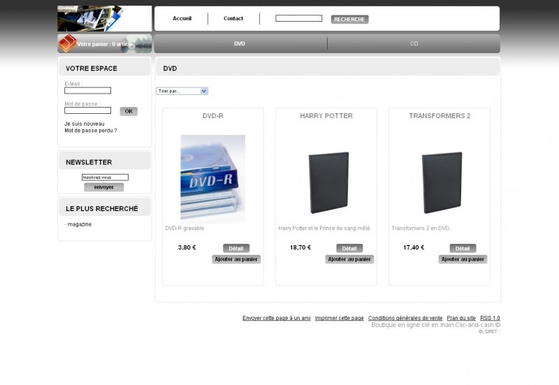
Task: Open Mot de passe perdu link
Action: click(x=91, y=131)
